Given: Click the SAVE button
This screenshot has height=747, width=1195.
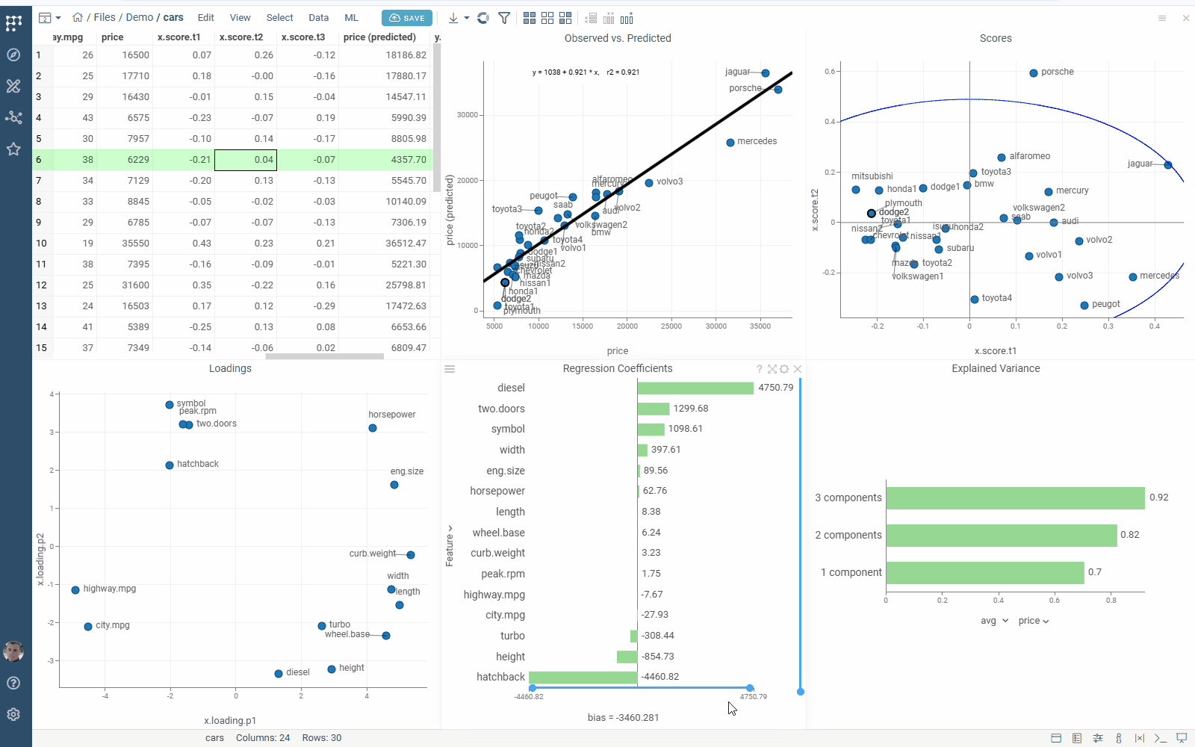Looking at the screenshot, I should point(406,18).
